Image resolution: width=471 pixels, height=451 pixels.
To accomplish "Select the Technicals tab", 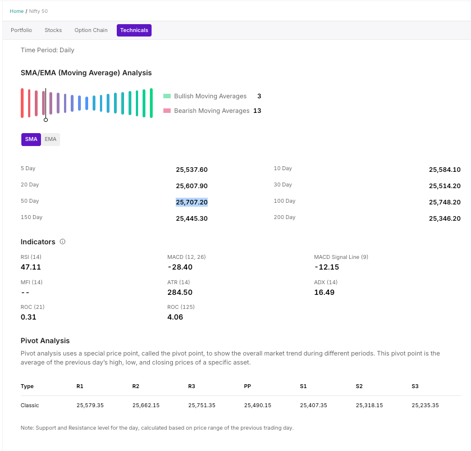I will tap(134, 30).
